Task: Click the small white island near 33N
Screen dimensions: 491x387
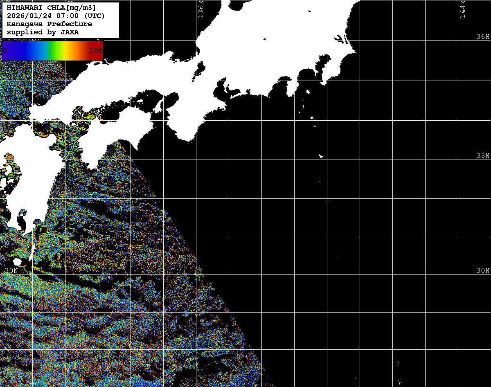Action: (x=321, y=156)
